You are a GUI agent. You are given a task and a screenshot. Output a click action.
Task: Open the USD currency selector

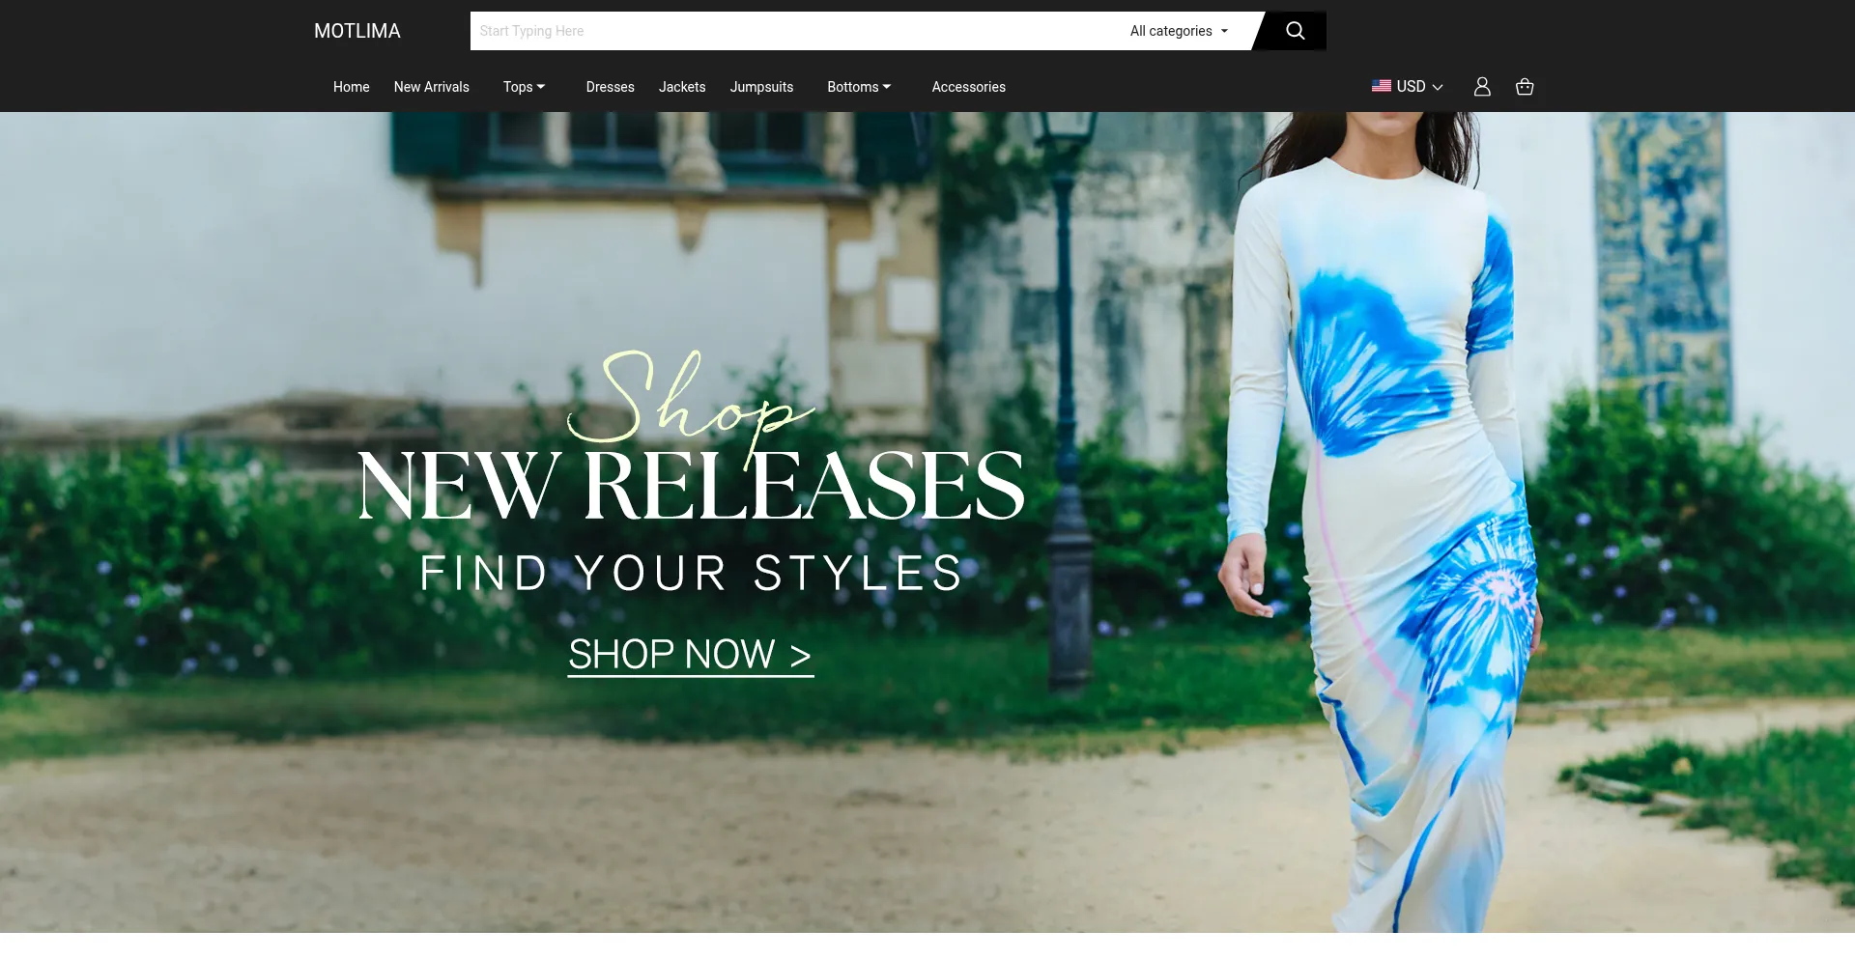[x=1408, y=86]
